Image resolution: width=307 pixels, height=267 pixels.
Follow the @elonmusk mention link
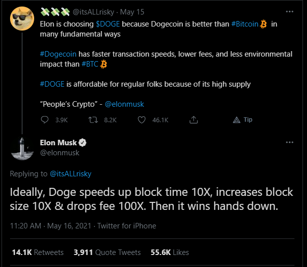click(x=125, y=104)
